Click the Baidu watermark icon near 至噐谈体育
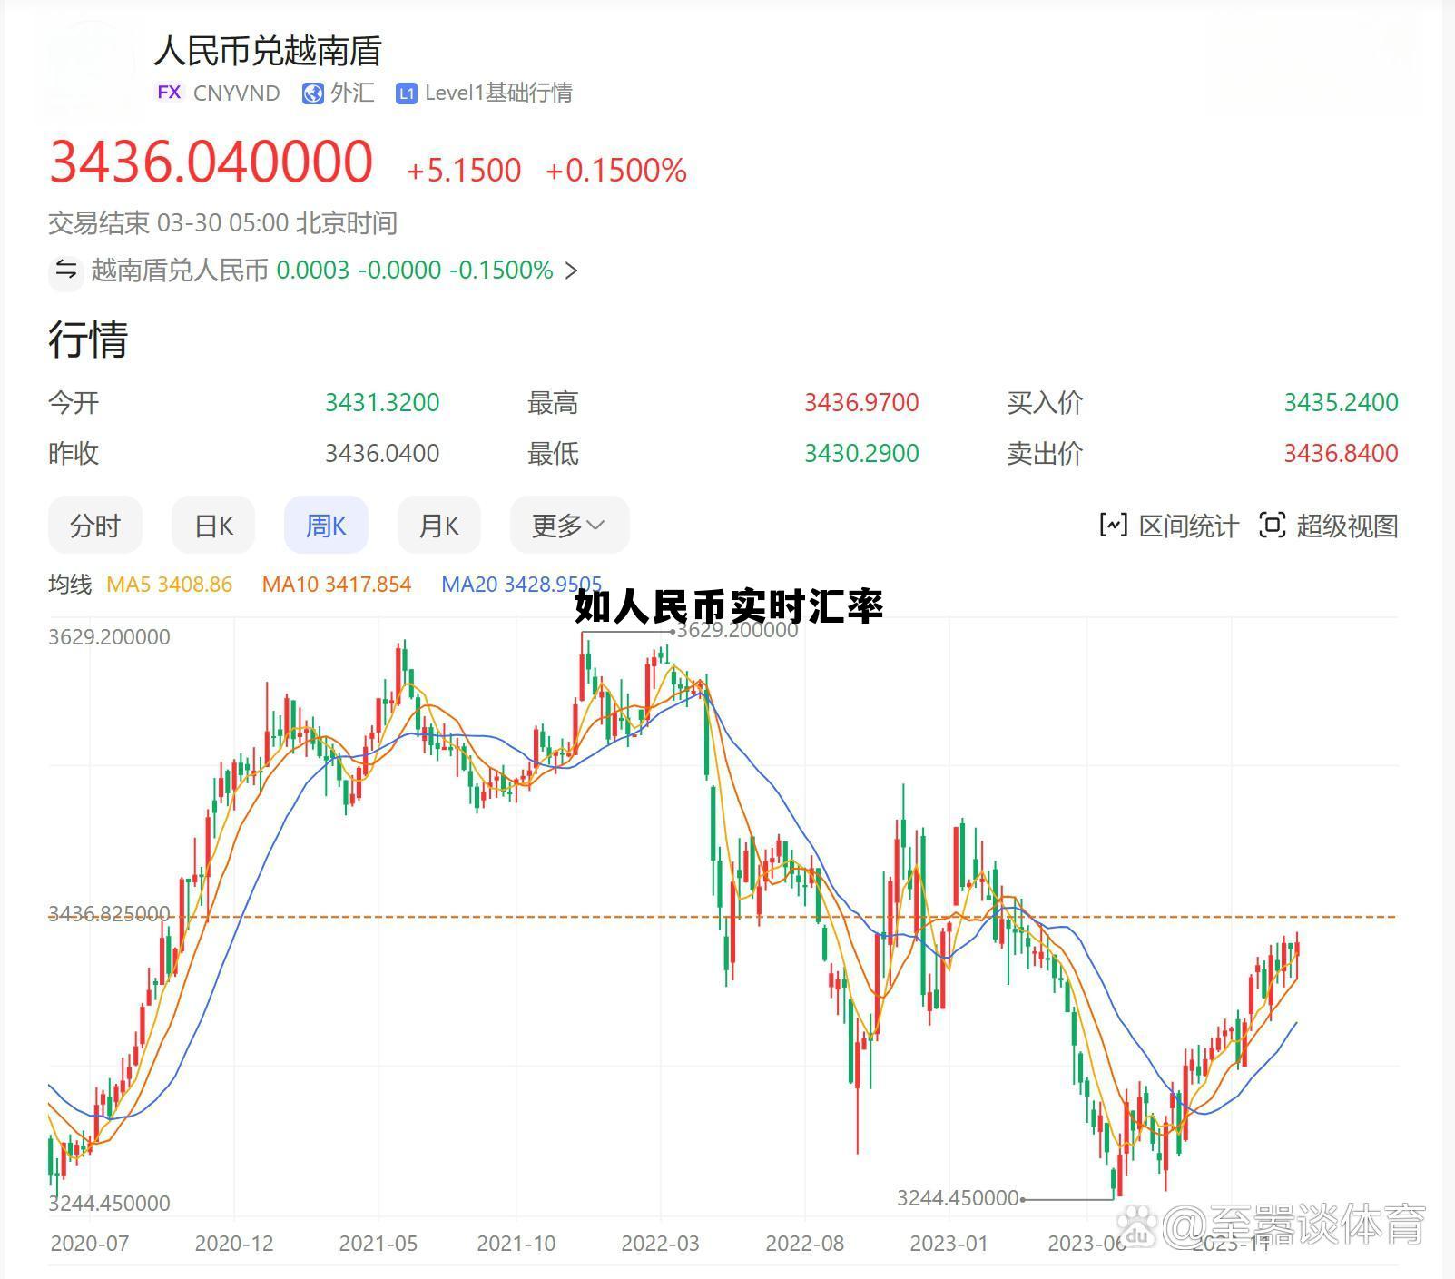 (x=1137, y=1225)
